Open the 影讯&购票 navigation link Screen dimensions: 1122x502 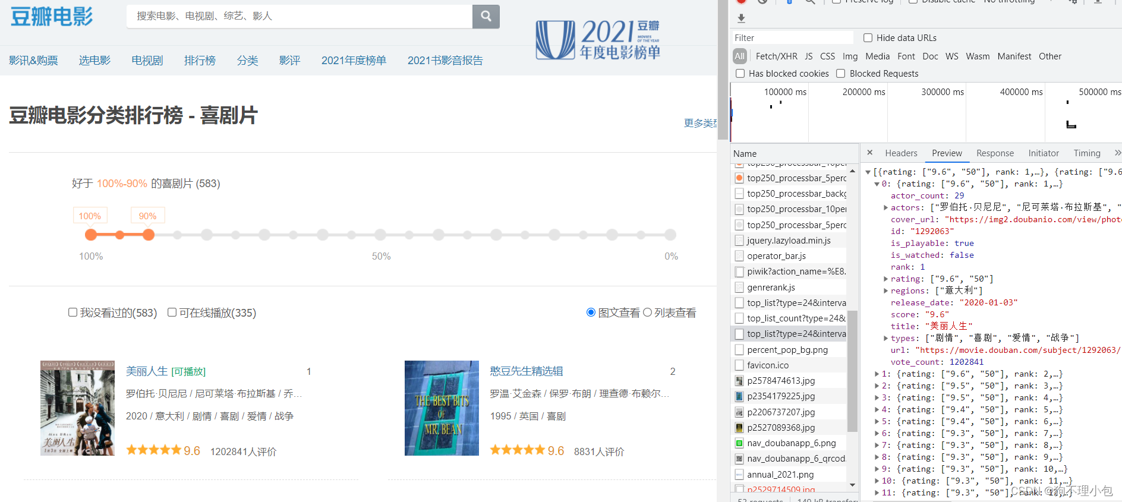tap(33, 61)
